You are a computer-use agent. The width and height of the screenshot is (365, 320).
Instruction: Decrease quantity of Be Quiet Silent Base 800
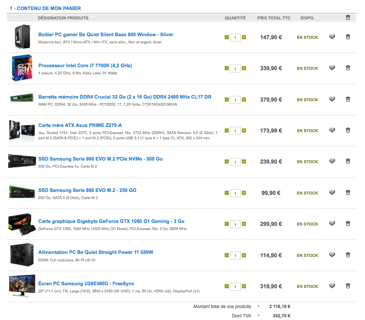point(227,37)
